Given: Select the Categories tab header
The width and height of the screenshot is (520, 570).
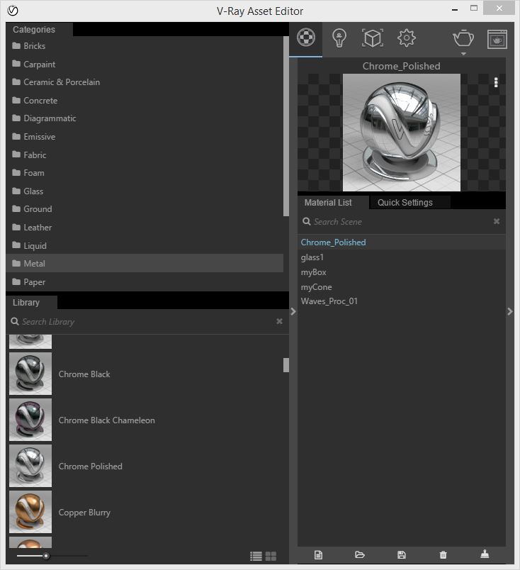Looking at the screenshot, I should (39, 30).
